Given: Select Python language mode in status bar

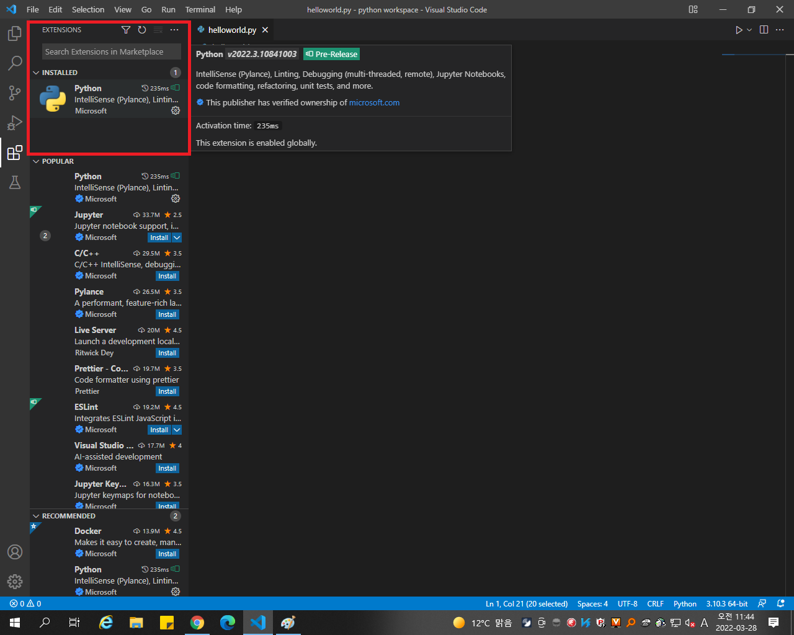Looking at the screenshot, I should pos(685,603).
